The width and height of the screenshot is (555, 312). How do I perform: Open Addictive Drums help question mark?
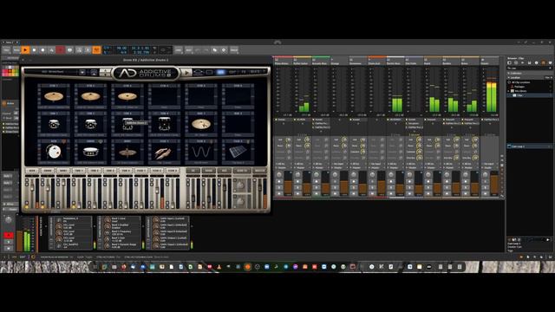pyautogui.click(x=264, y=72)
